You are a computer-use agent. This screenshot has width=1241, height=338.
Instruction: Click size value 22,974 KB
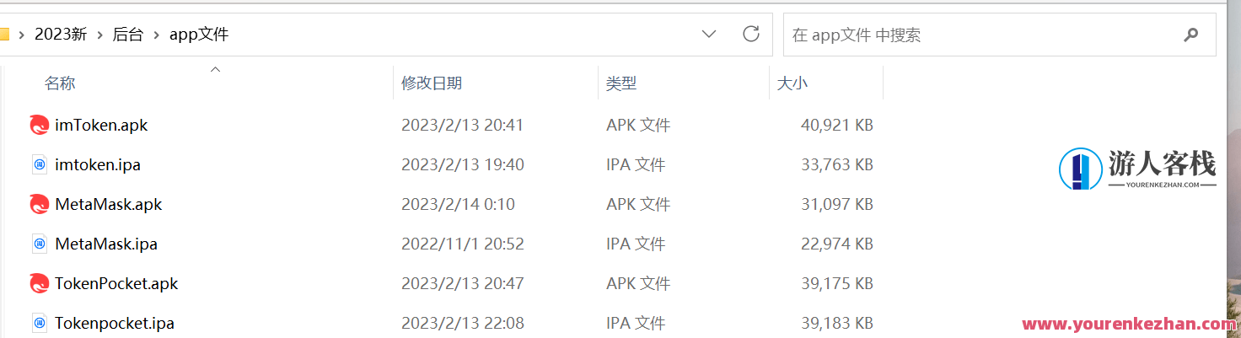tap(836, 244)
